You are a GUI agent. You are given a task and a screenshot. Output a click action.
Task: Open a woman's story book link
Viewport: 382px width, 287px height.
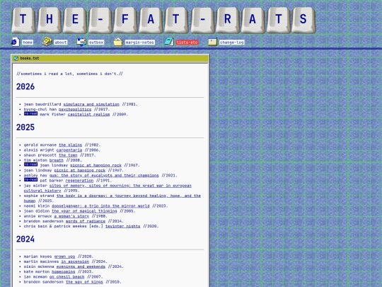coord(71,216)
